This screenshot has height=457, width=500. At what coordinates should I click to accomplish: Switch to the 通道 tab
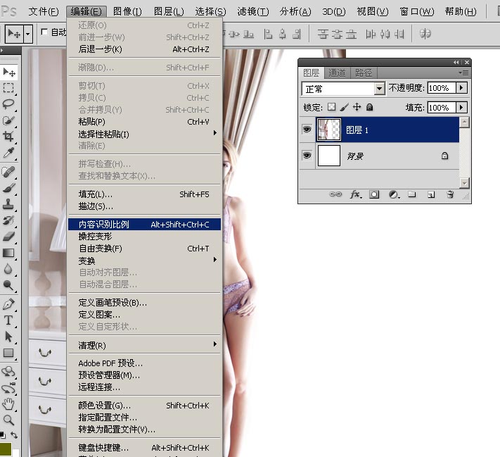pyautogui.click(x=337, y=73)
